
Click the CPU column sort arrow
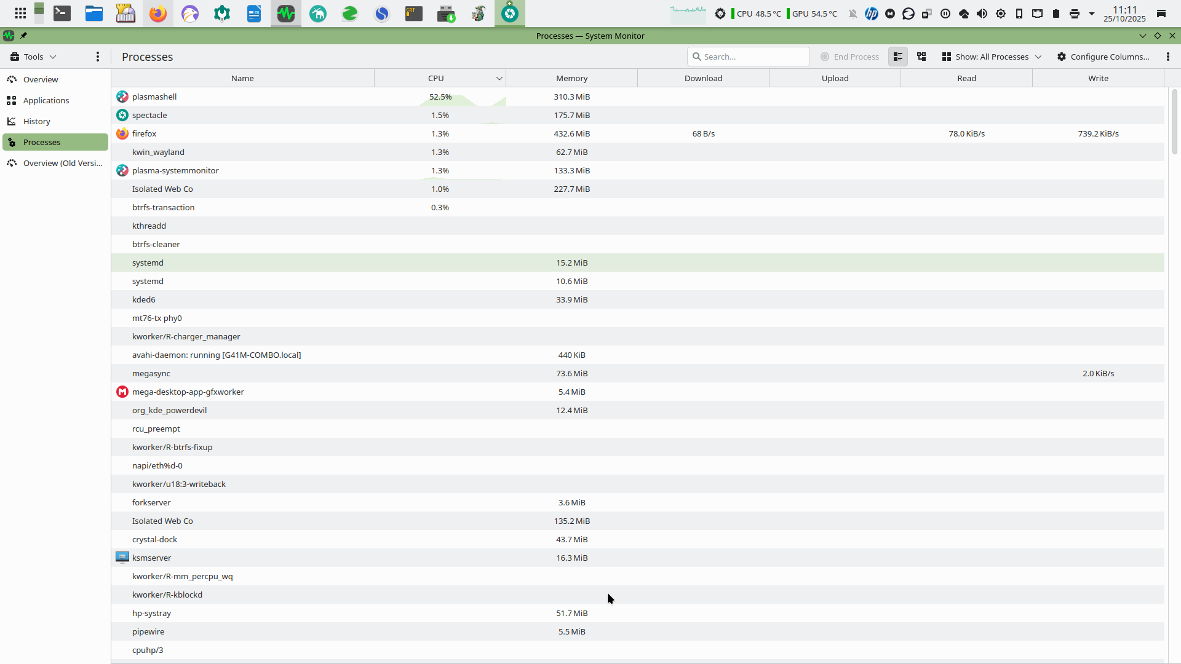(499, 78)
